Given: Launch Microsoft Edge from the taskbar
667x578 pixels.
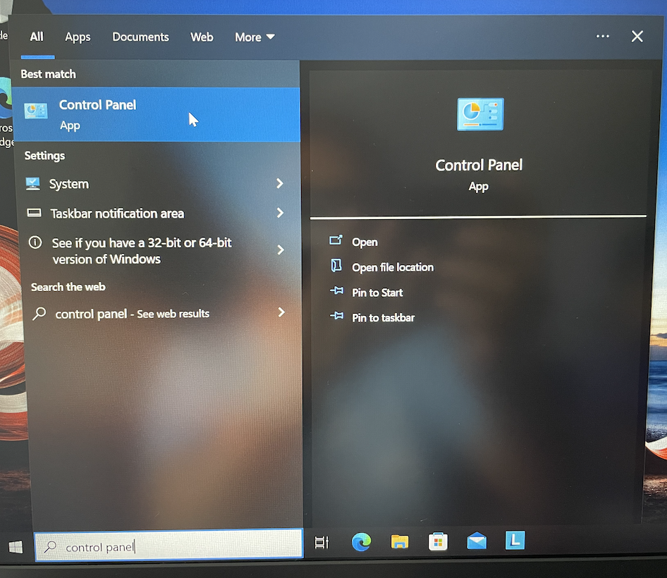Looking at the screenshot, I should (361, 541).
